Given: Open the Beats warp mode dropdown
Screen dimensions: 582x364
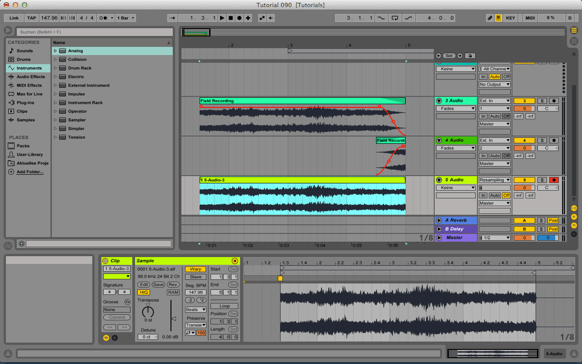Looking at the screenshot, I should pos(196,310).
